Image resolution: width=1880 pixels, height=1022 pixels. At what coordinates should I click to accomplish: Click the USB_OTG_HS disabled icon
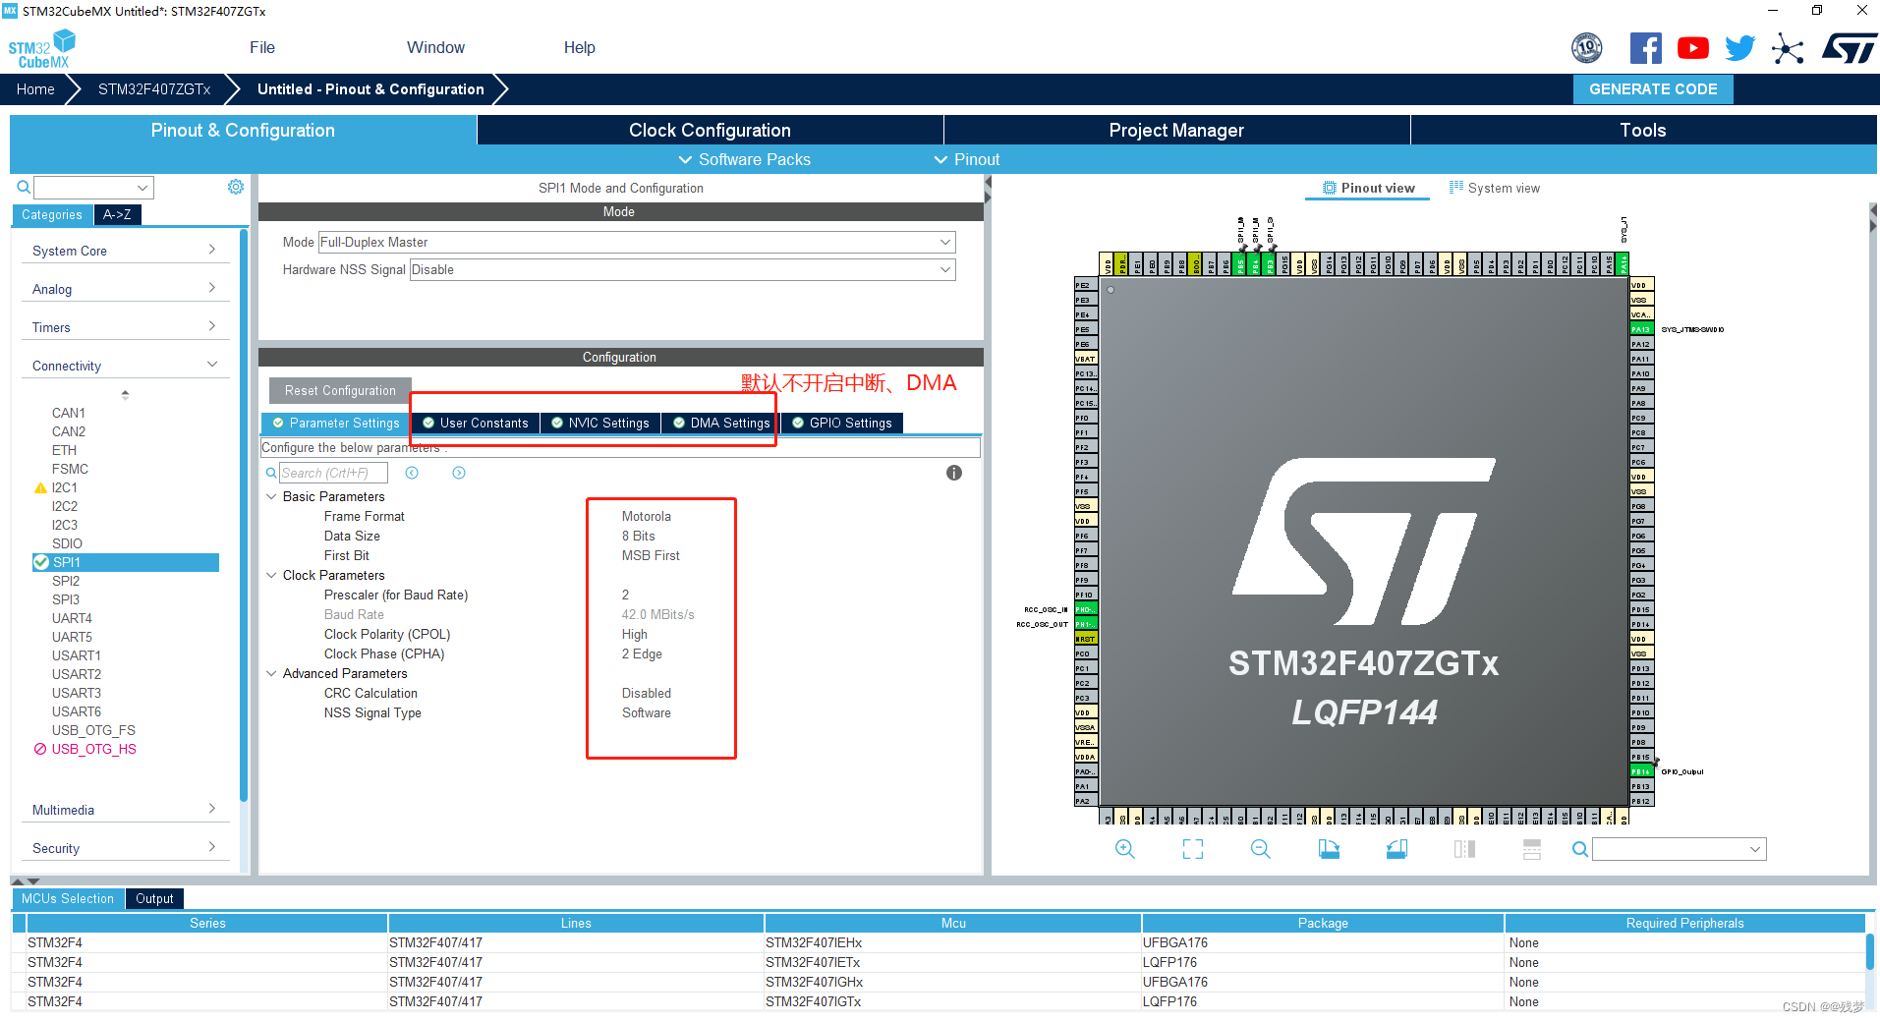(x=40, y=749)
